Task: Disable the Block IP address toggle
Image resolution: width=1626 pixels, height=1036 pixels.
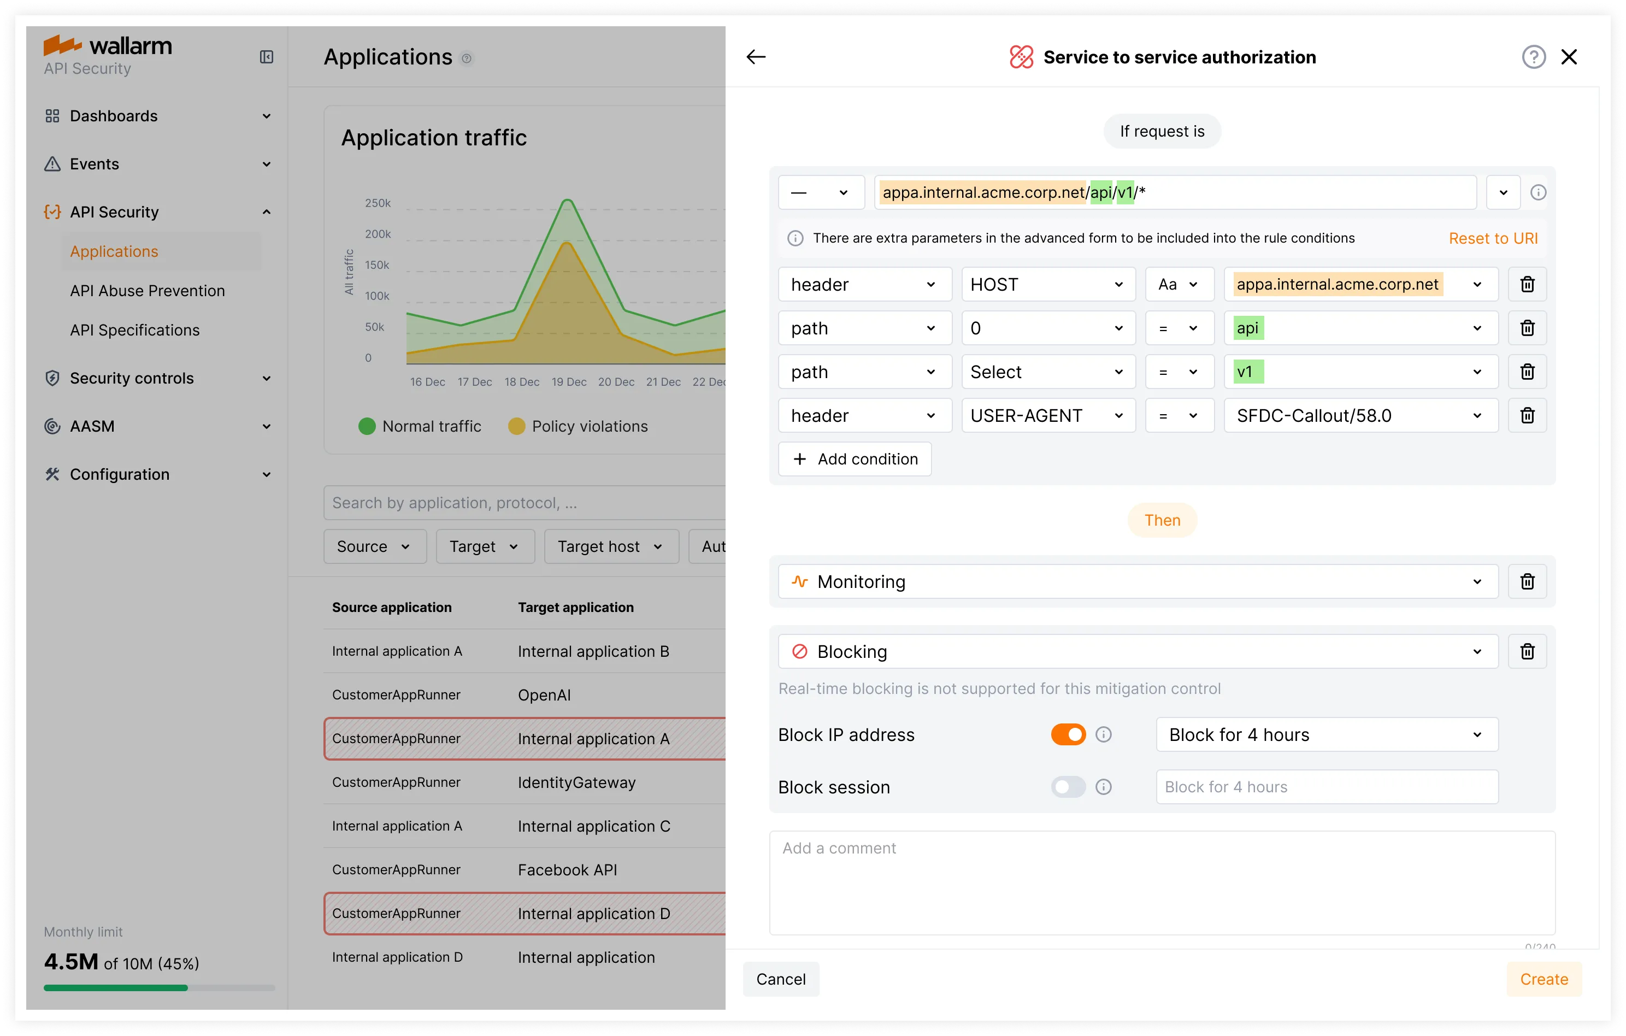Action: pos(1068,734)
